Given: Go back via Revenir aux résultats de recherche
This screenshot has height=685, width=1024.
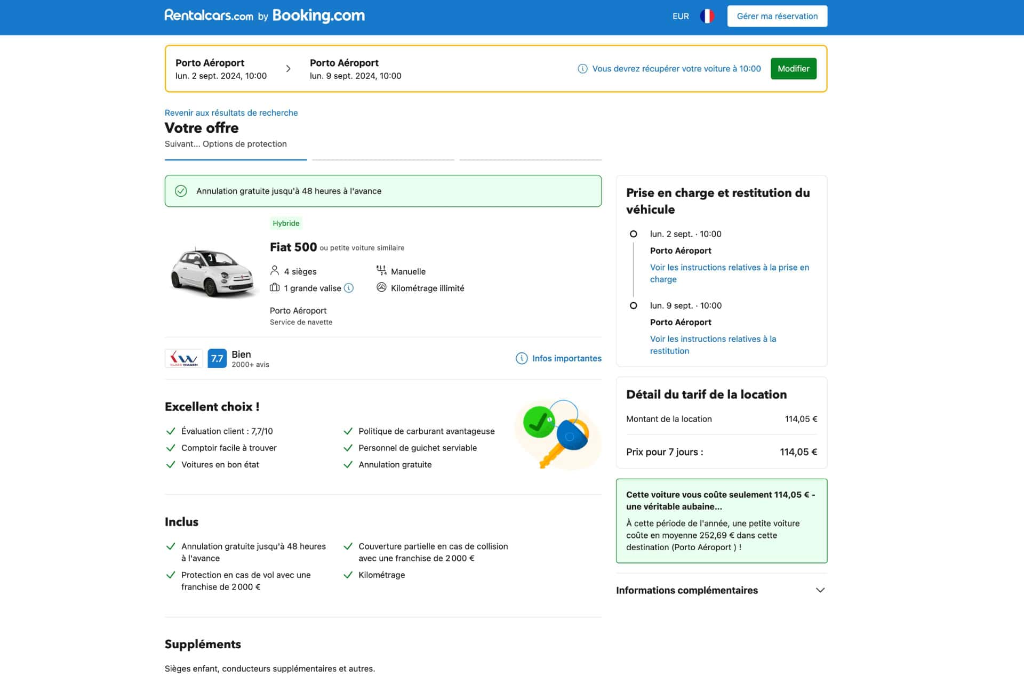Looking at the screenshot, I should coord(231,112).
